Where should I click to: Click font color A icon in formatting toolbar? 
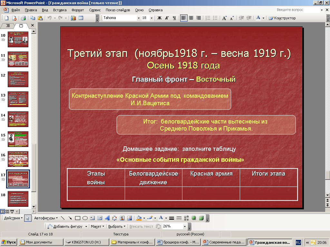258,18
